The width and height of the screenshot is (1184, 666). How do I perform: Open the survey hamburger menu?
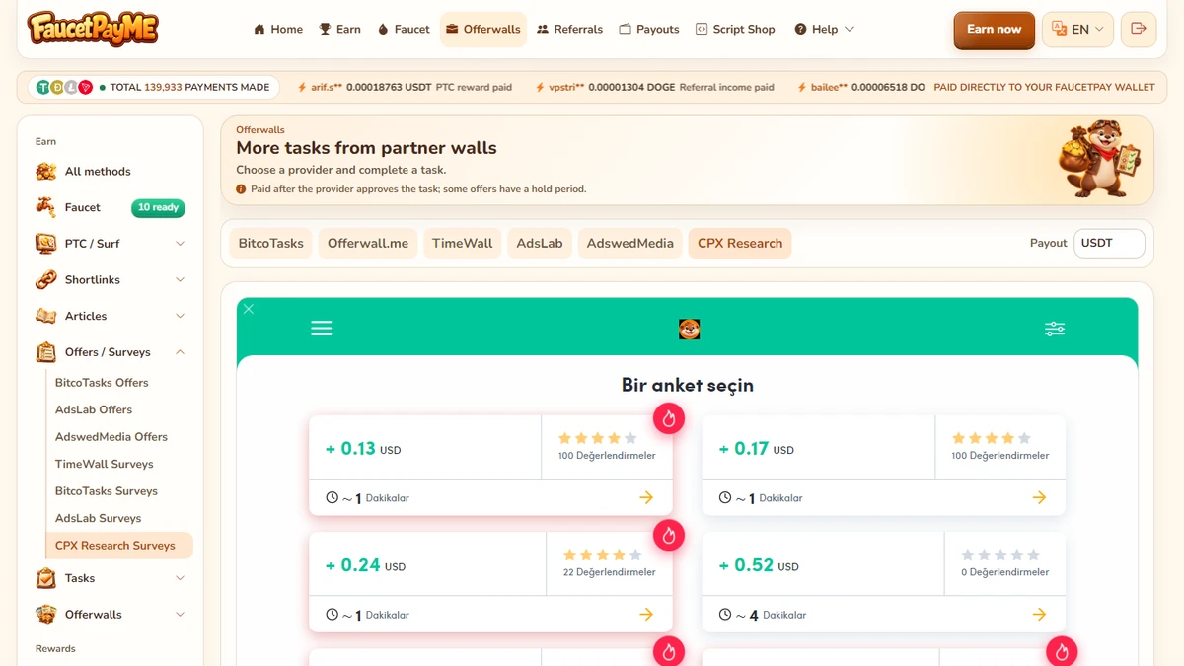pyautogui.click(x=322, y=329)
